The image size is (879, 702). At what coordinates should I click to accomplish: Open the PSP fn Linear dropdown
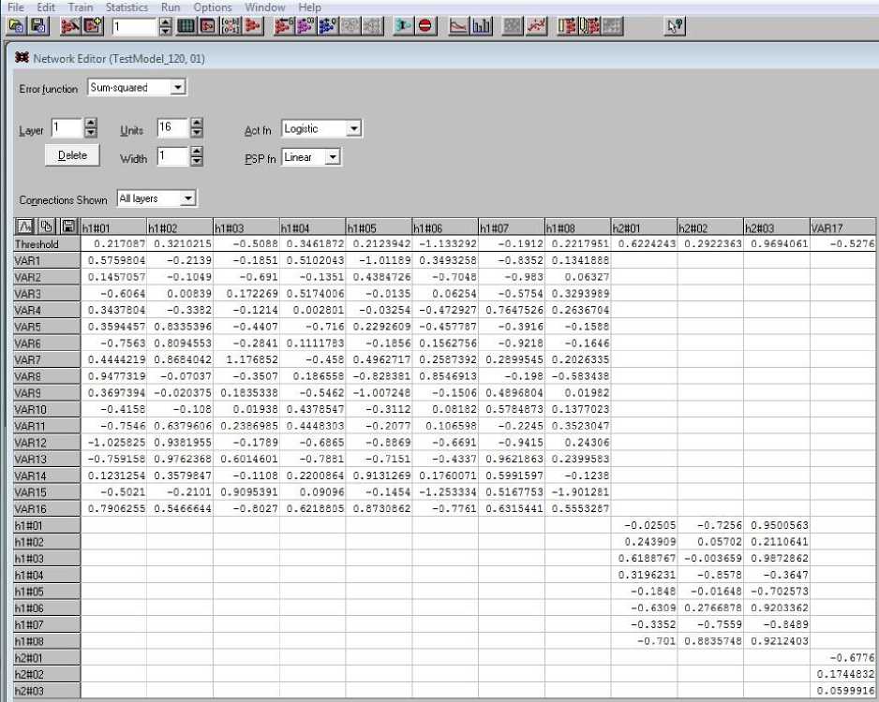coord(333,157)
